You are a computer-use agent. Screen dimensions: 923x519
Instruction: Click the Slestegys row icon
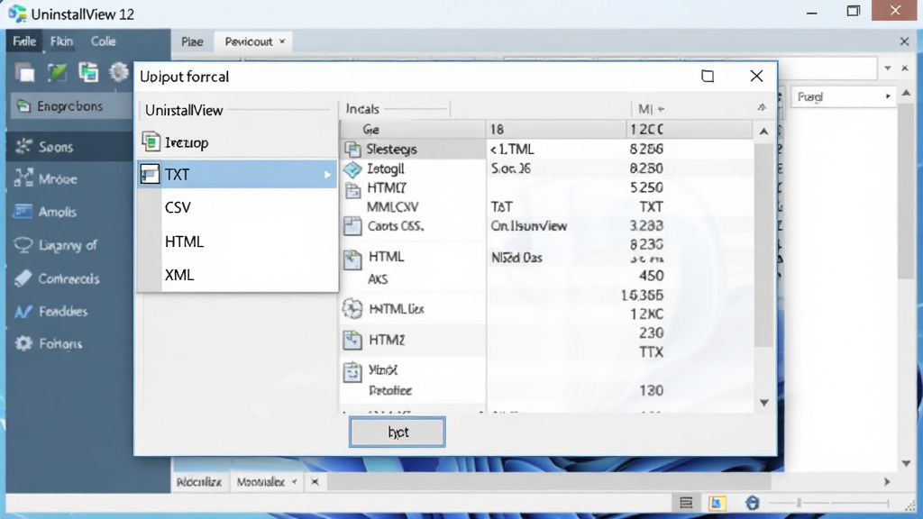[x=352, y=150]
